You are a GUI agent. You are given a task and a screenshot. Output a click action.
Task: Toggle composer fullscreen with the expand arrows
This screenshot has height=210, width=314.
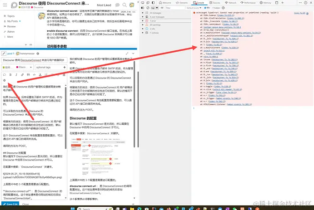(127, 54)
